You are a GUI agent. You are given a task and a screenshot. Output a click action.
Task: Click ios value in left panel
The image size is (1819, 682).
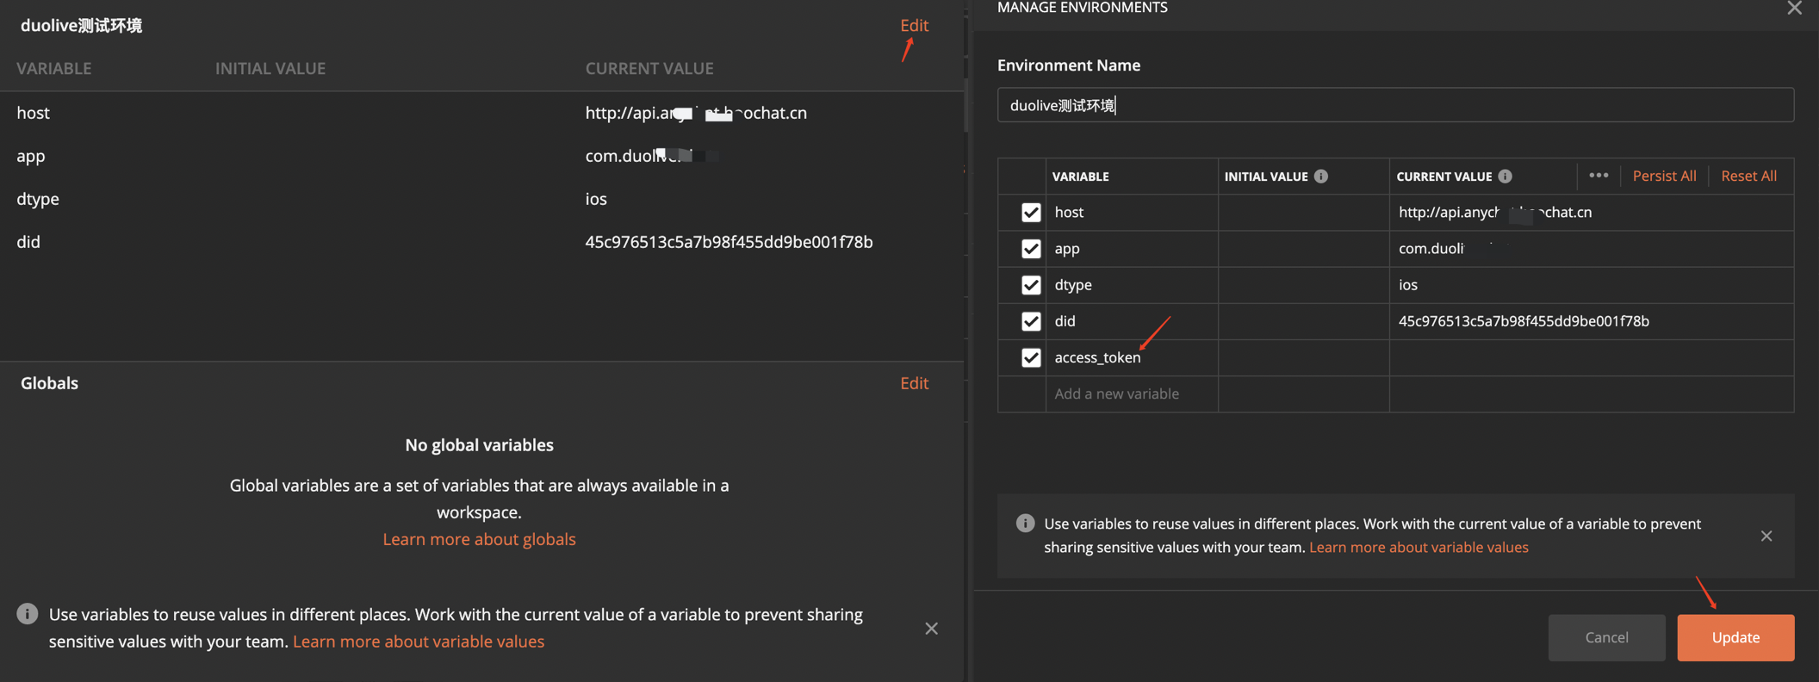(596, 199)
